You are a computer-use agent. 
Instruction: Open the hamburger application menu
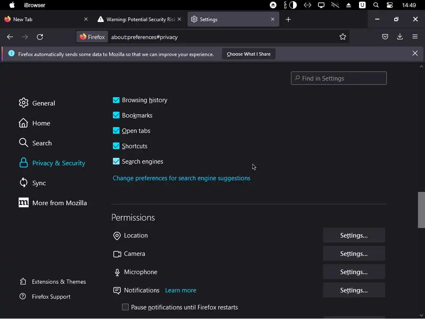click(x=415, y=37)
